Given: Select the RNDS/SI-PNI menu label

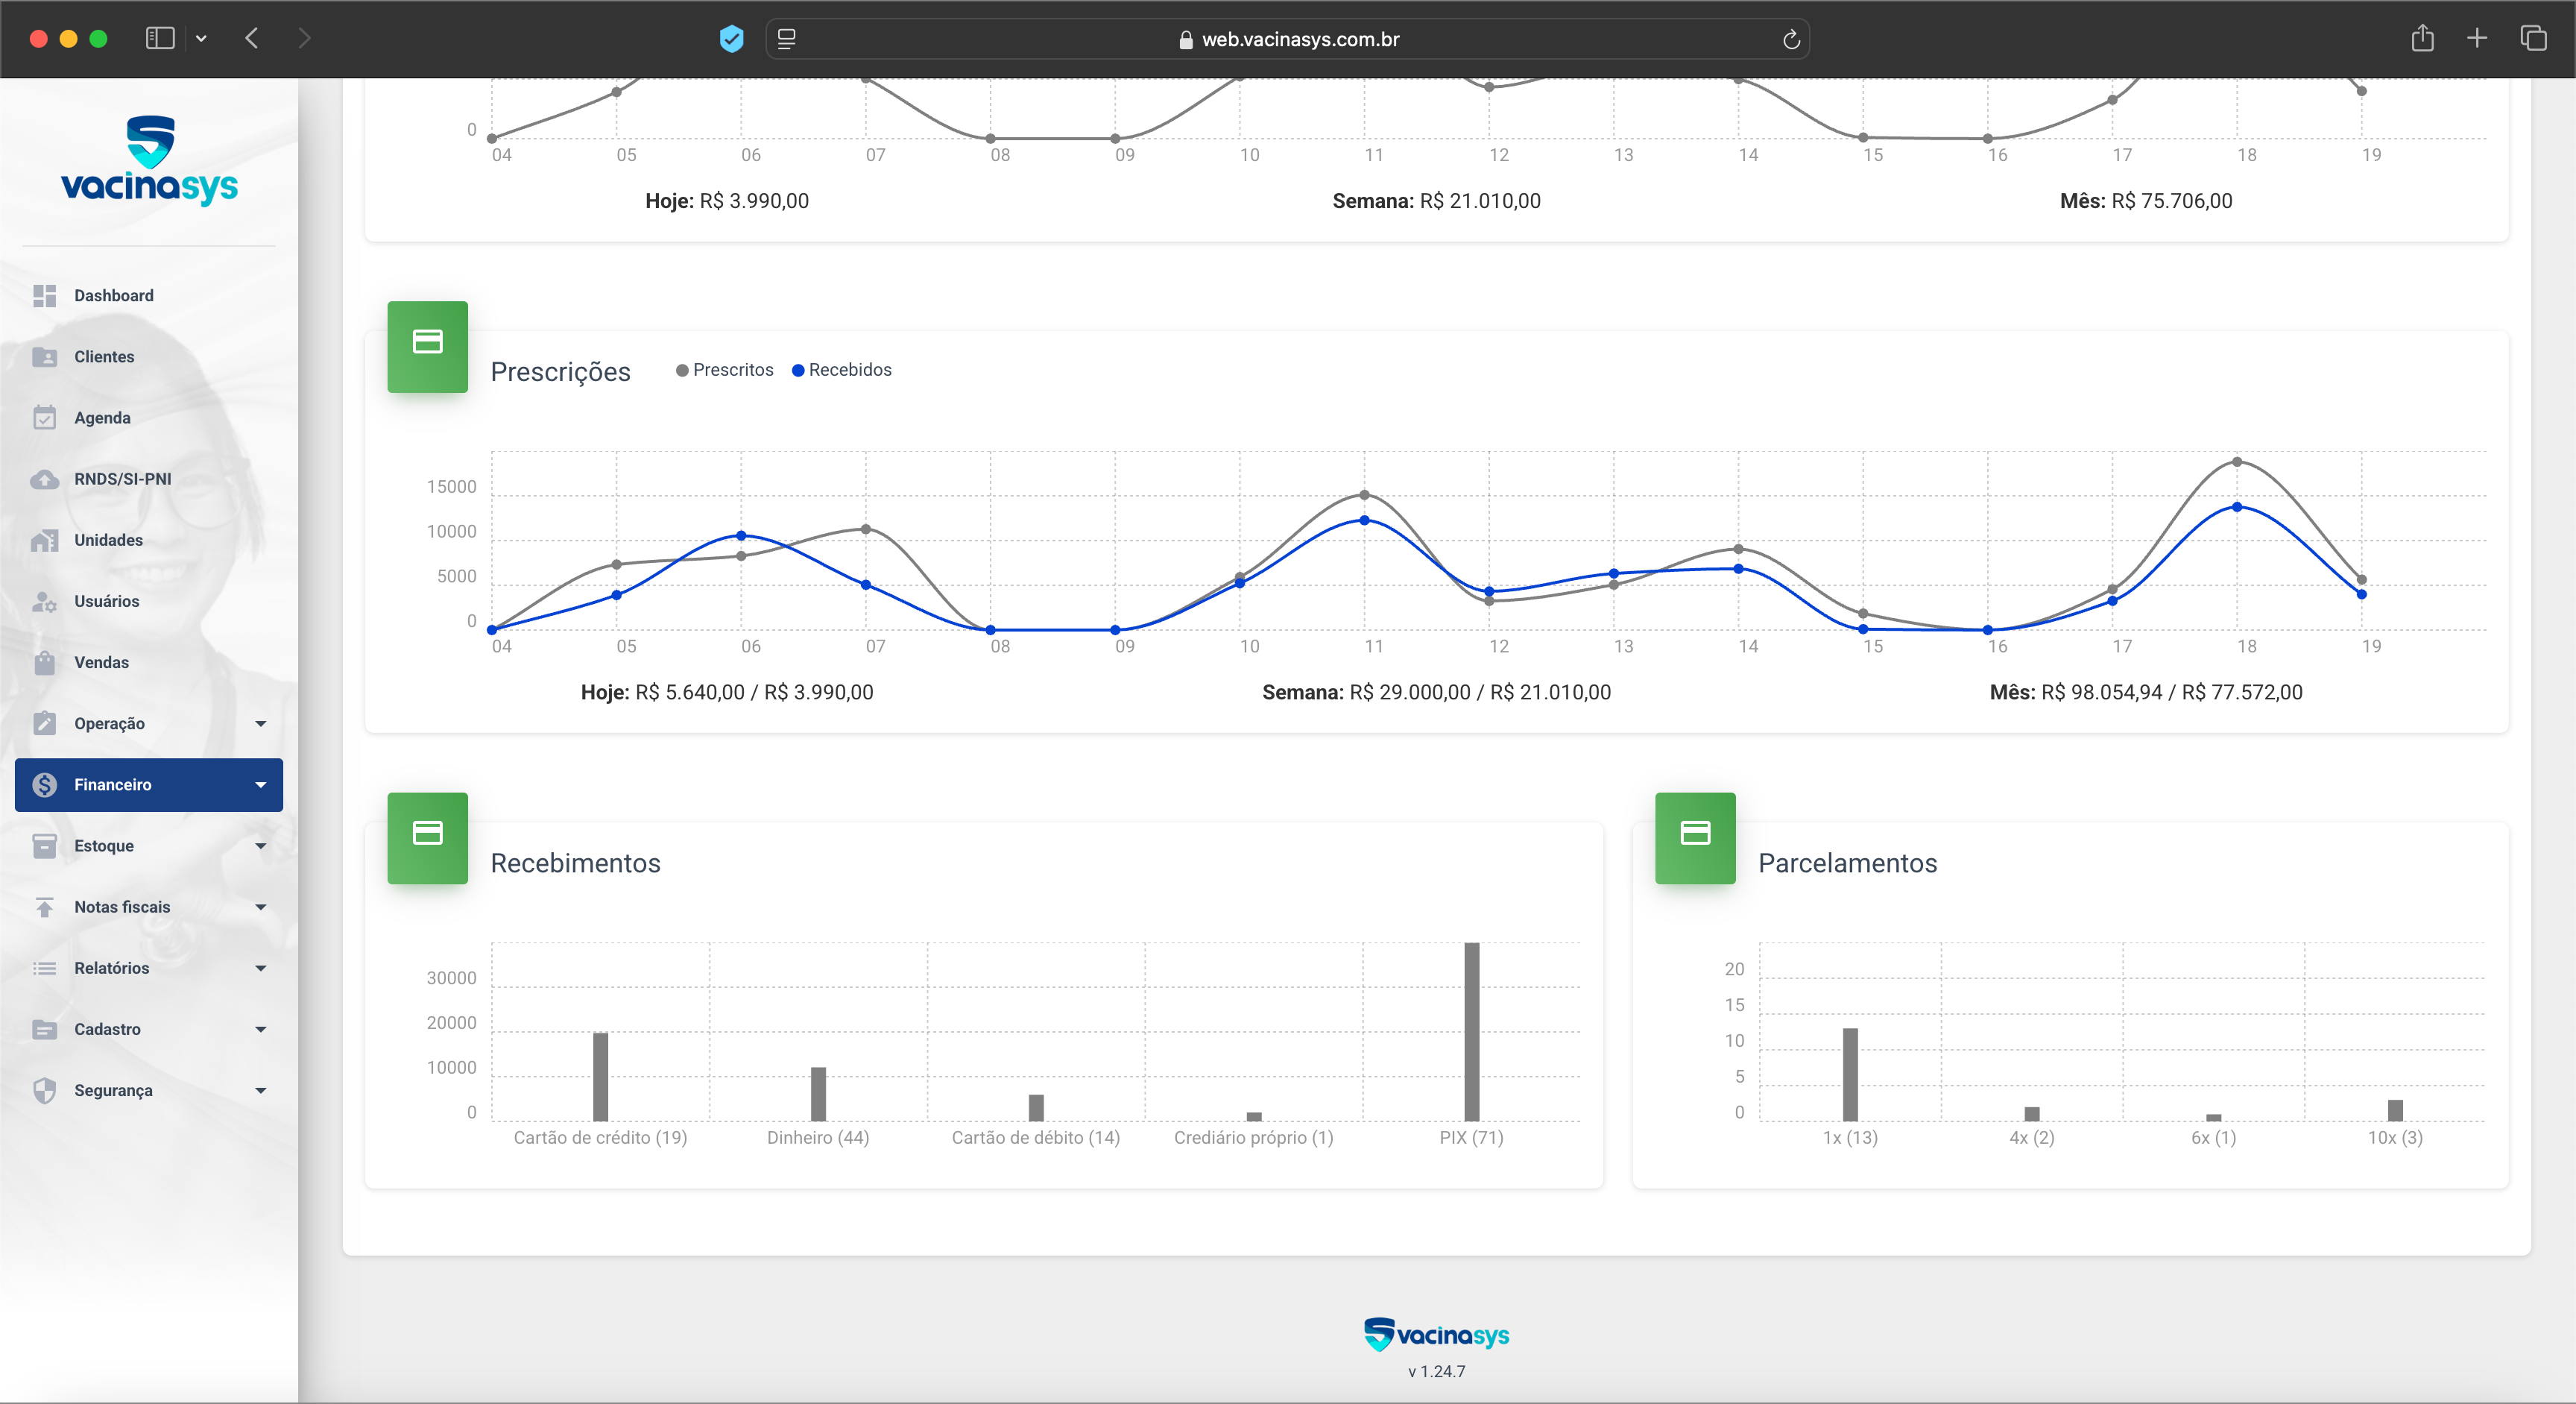Looking at the screenshot, I should [x=123, y=479].
